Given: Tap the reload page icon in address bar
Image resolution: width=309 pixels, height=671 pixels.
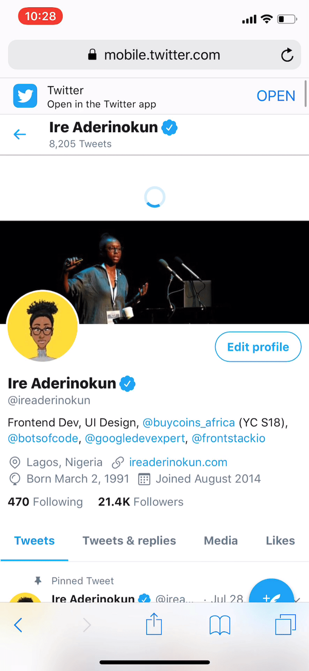Looking at the screenshot, I should click(x=287, y=55).
